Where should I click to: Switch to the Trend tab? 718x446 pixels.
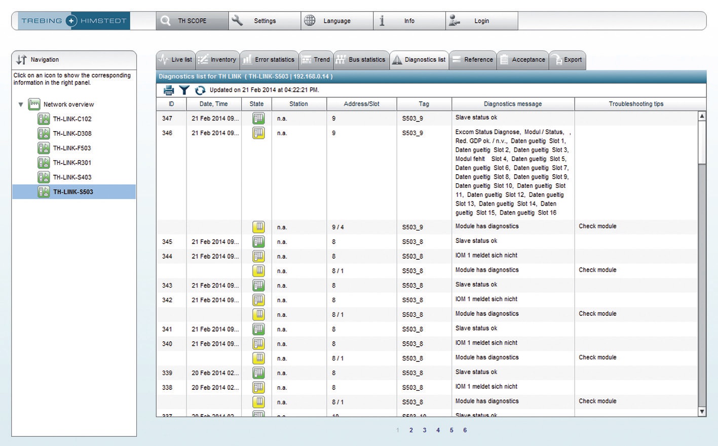point(316,60)
